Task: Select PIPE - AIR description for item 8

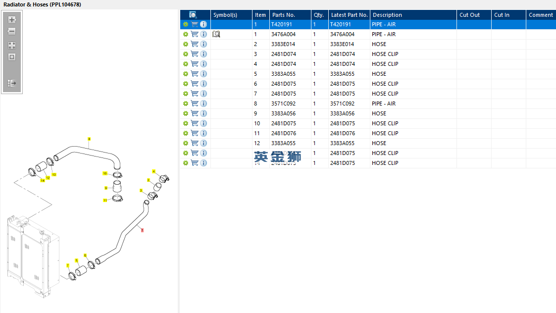Action: point(384,104)
